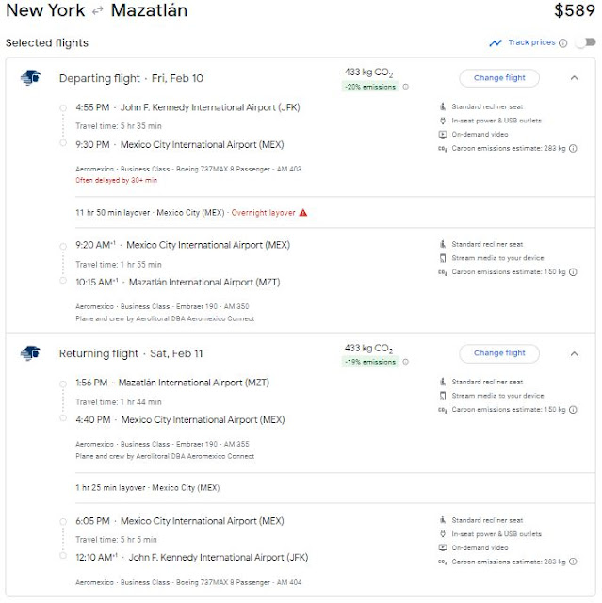Collapse the Departing flight details chevron
The image size is (602, 603).
tap(574, 78)
